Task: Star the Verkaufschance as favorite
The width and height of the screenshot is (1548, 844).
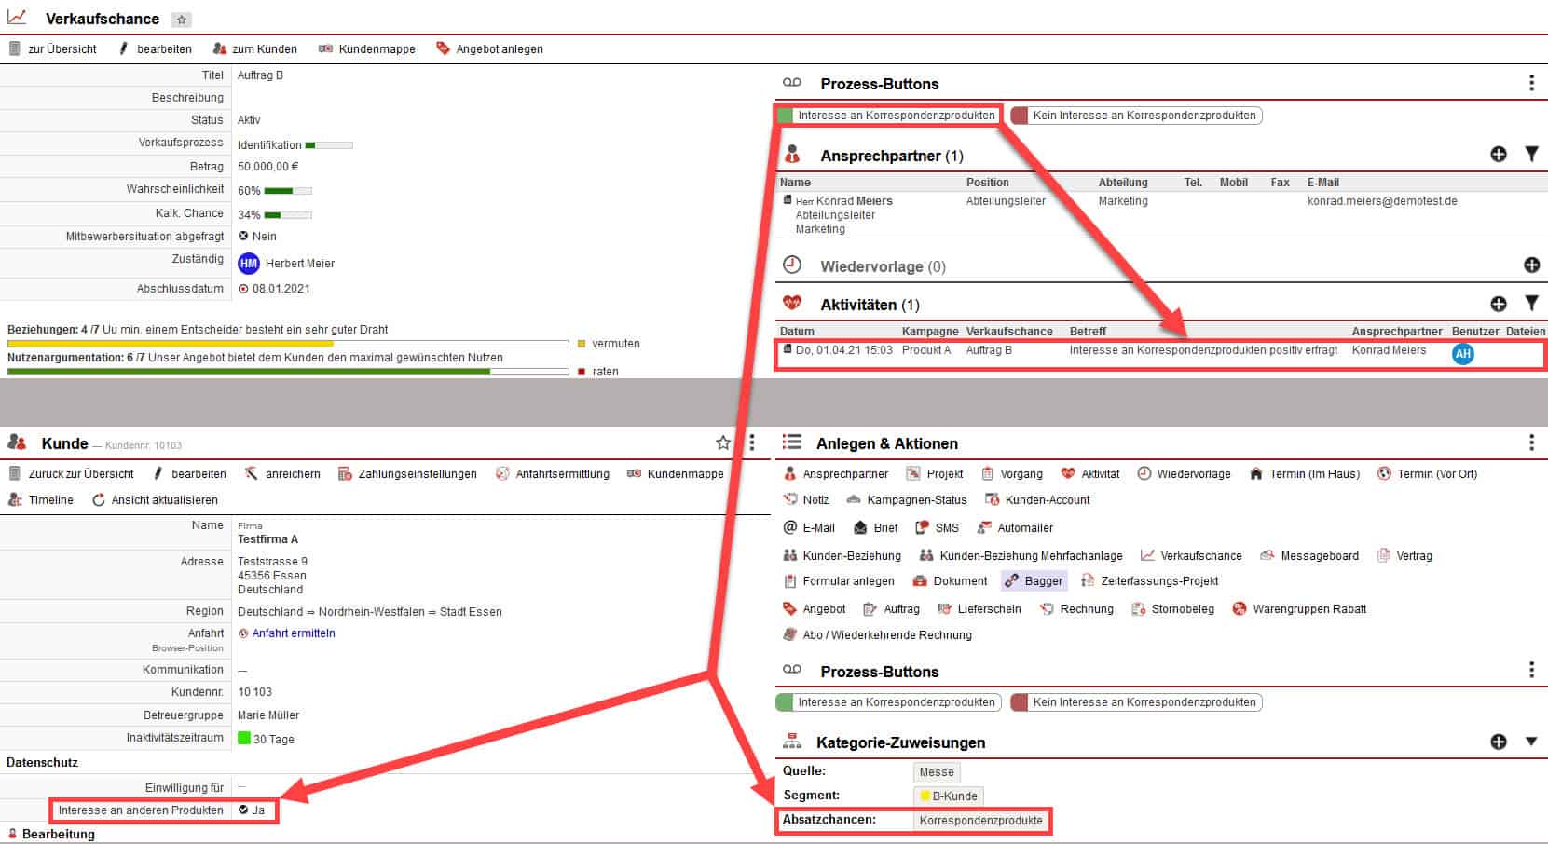Action: tap(182, 20)
